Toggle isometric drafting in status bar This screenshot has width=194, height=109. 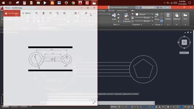(138, 107)
